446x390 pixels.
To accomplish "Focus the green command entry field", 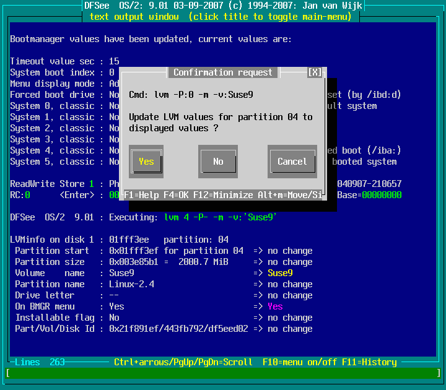I will 222,373.
